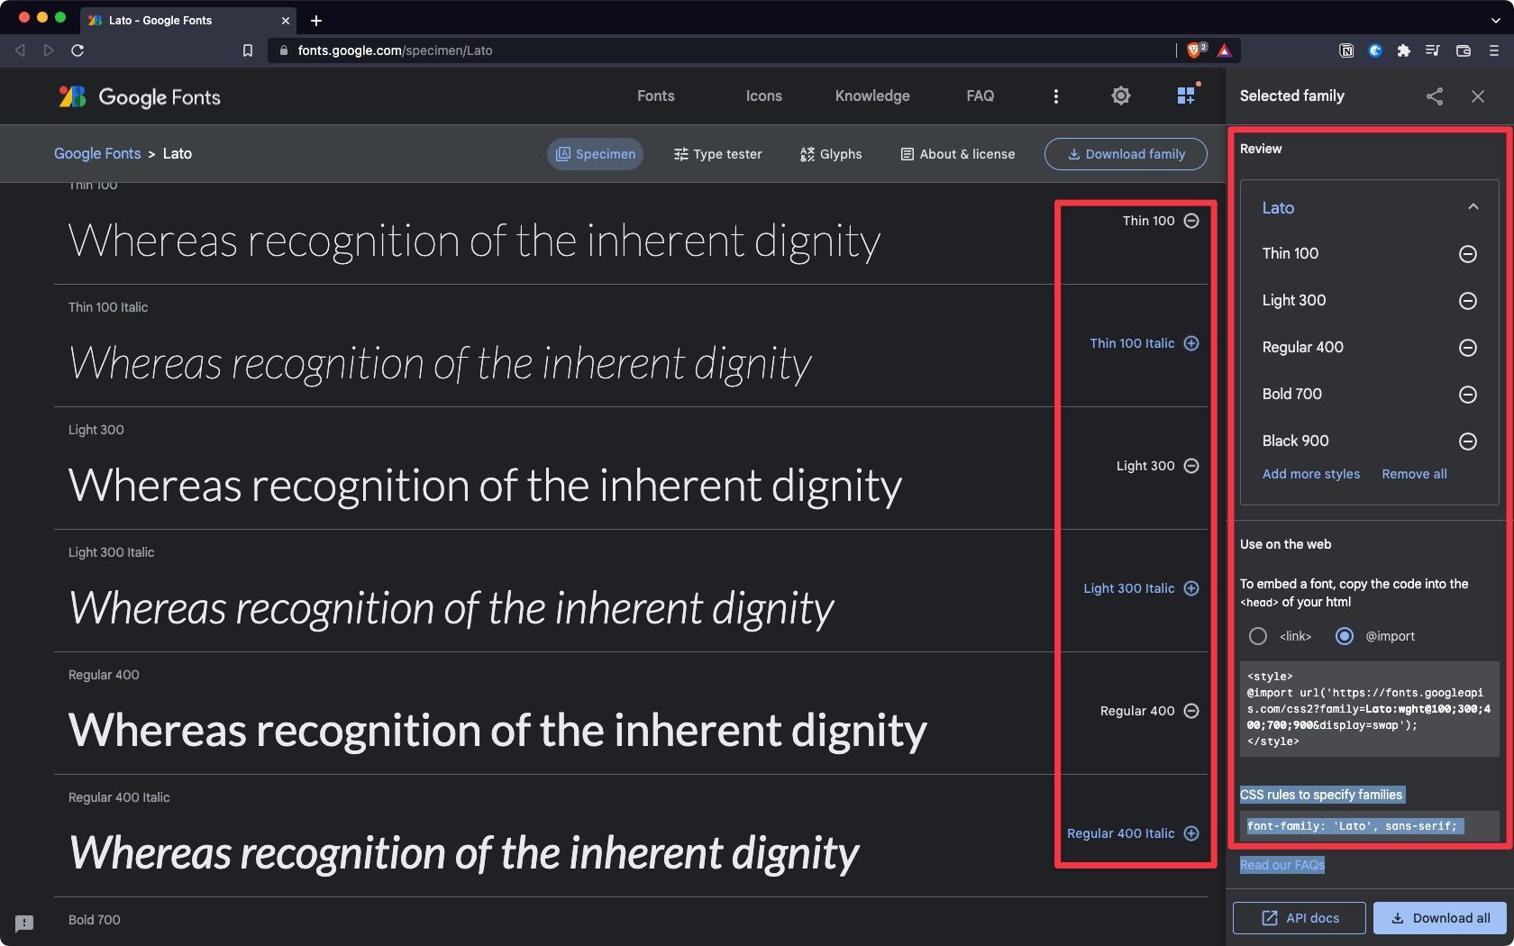This screenshot has width=1514, height=946.
Task: Open the Read our FAQs link
Action: [1282, 865]
